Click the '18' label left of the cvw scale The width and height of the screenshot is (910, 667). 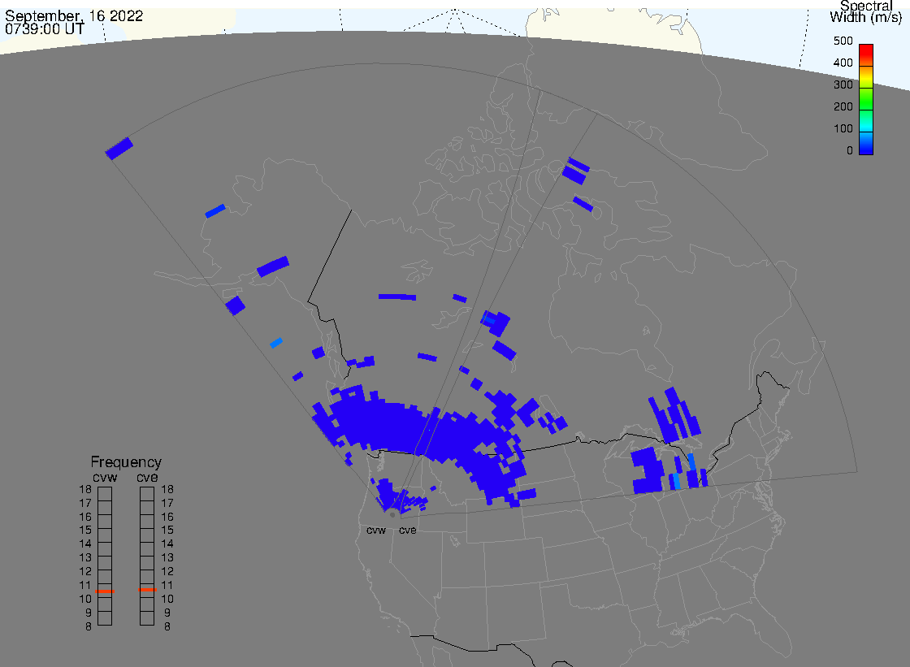85,489
